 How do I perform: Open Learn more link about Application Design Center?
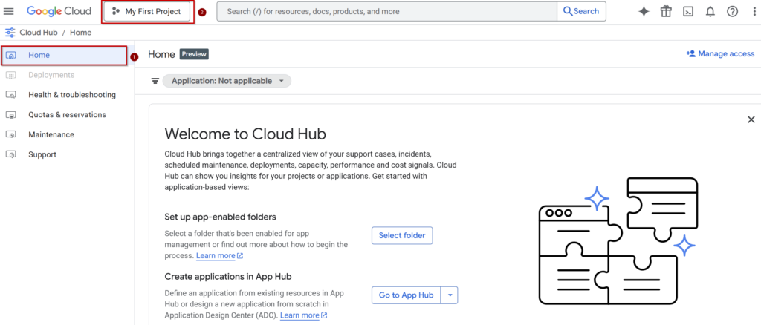303,315
